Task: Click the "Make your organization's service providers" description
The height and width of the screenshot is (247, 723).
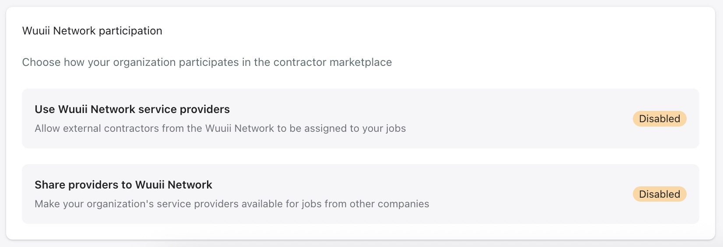Action: 232,204
